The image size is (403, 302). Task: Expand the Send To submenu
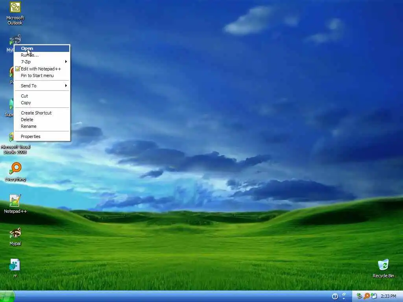click(42, 85)
